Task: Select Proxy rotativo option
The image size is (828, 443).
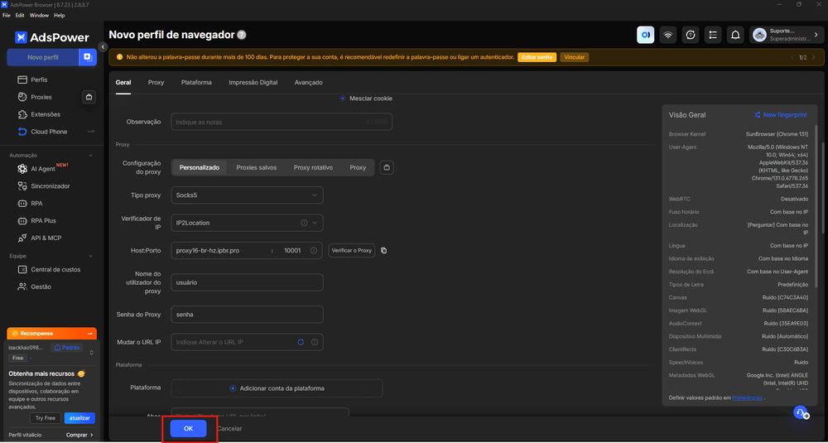Action: coord(313,167)
